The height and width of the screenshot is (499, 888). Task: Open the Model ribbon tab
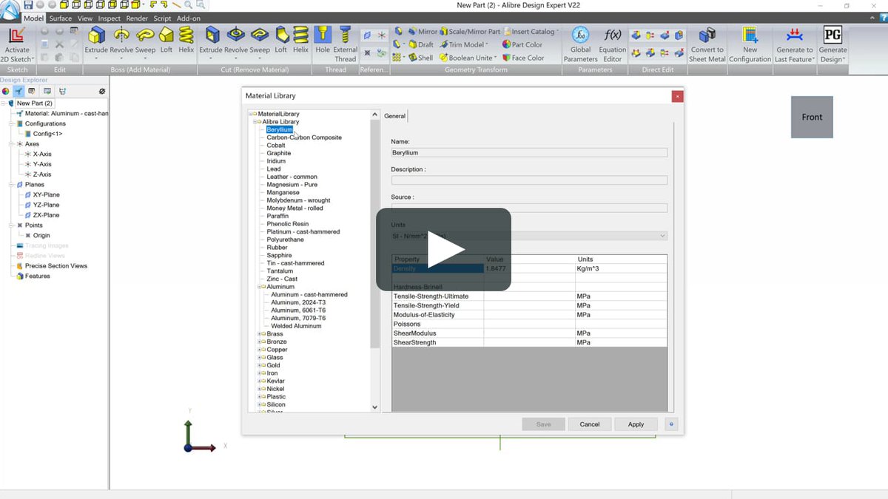coord(33,18)
